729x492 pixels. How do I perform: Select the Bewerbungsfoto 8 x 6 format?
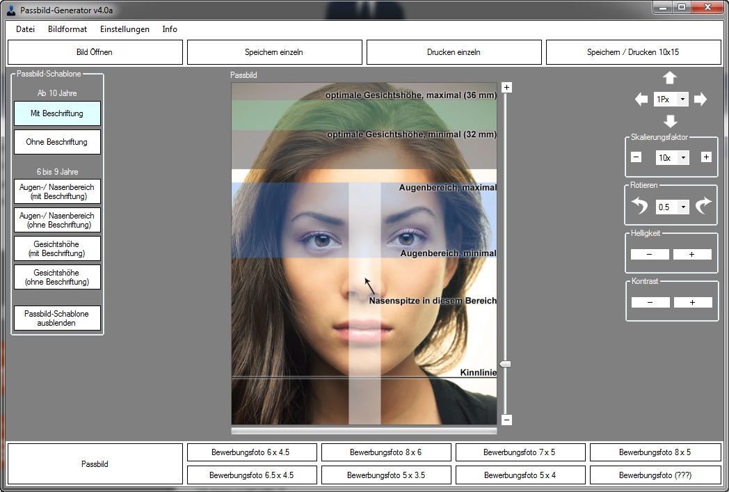pos(386,452)
